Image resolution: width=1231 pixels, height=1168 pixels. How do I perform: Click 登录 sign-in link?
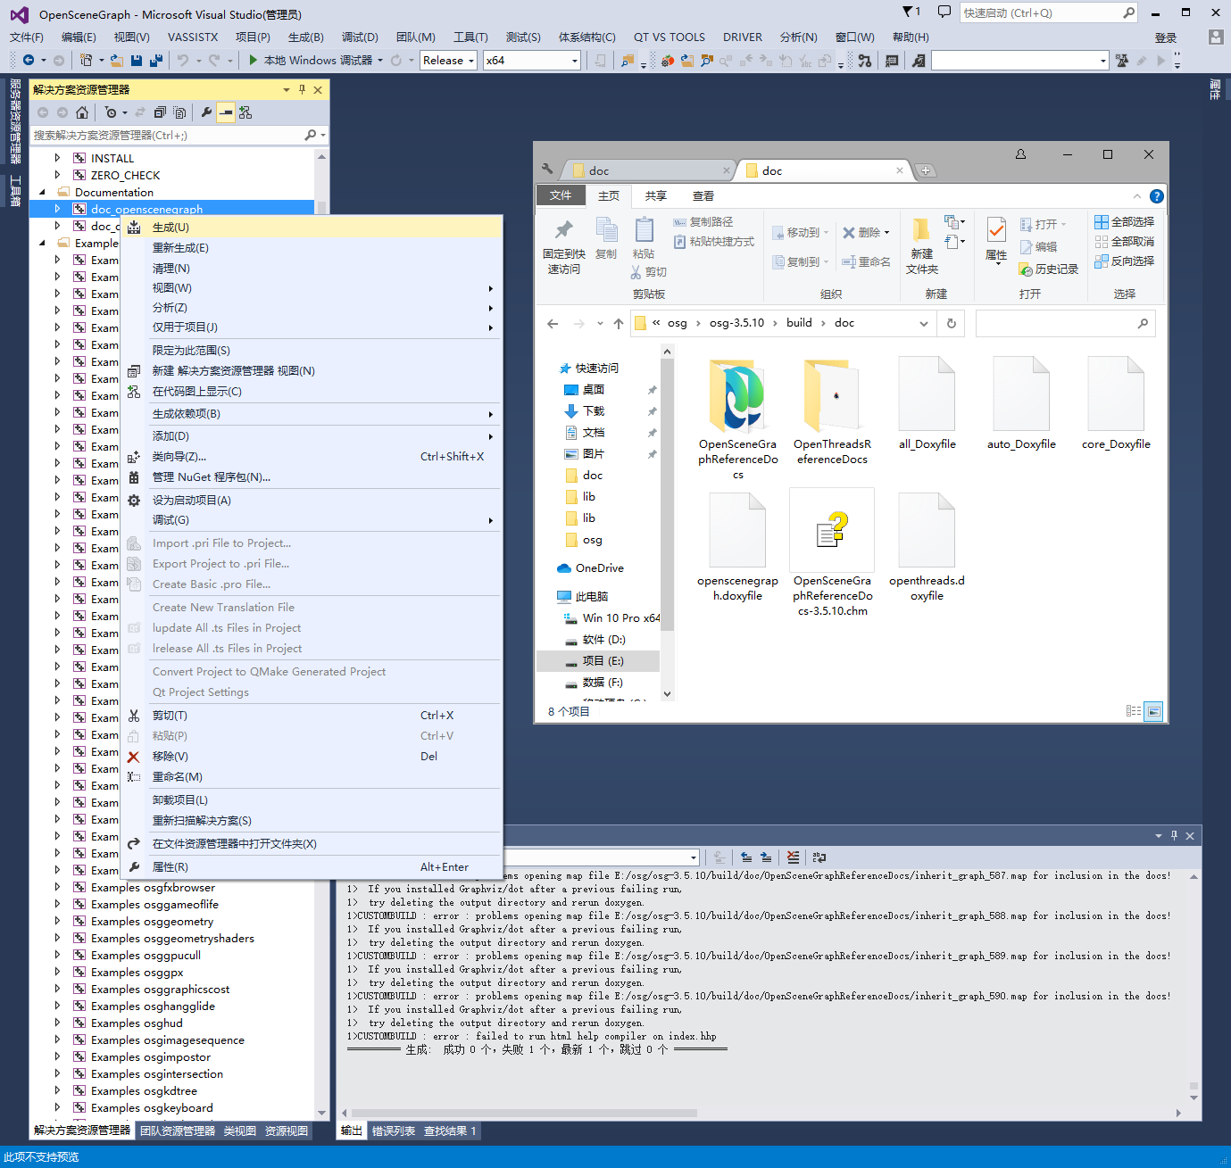click(1166, 37)
